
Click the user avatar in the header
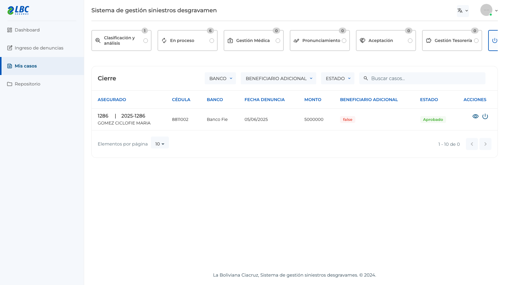[x=486, y=10]
